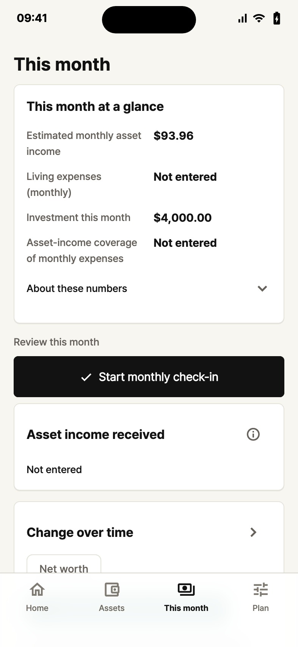Switch to the Plan tab label
This screenshot has height=647, width=298.
click(x=260, y=608)
